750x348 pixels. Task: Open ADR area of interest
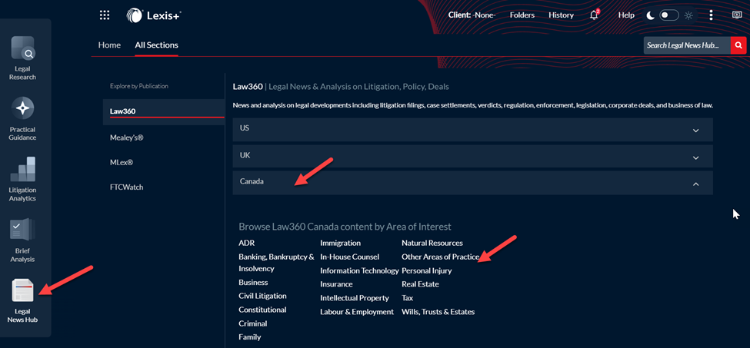[247, 243]
